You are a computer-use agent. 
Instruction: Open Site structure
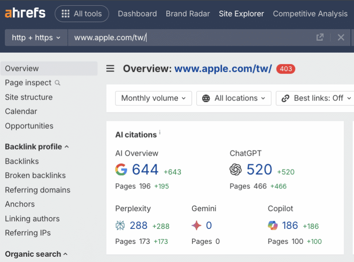point(29,97)
